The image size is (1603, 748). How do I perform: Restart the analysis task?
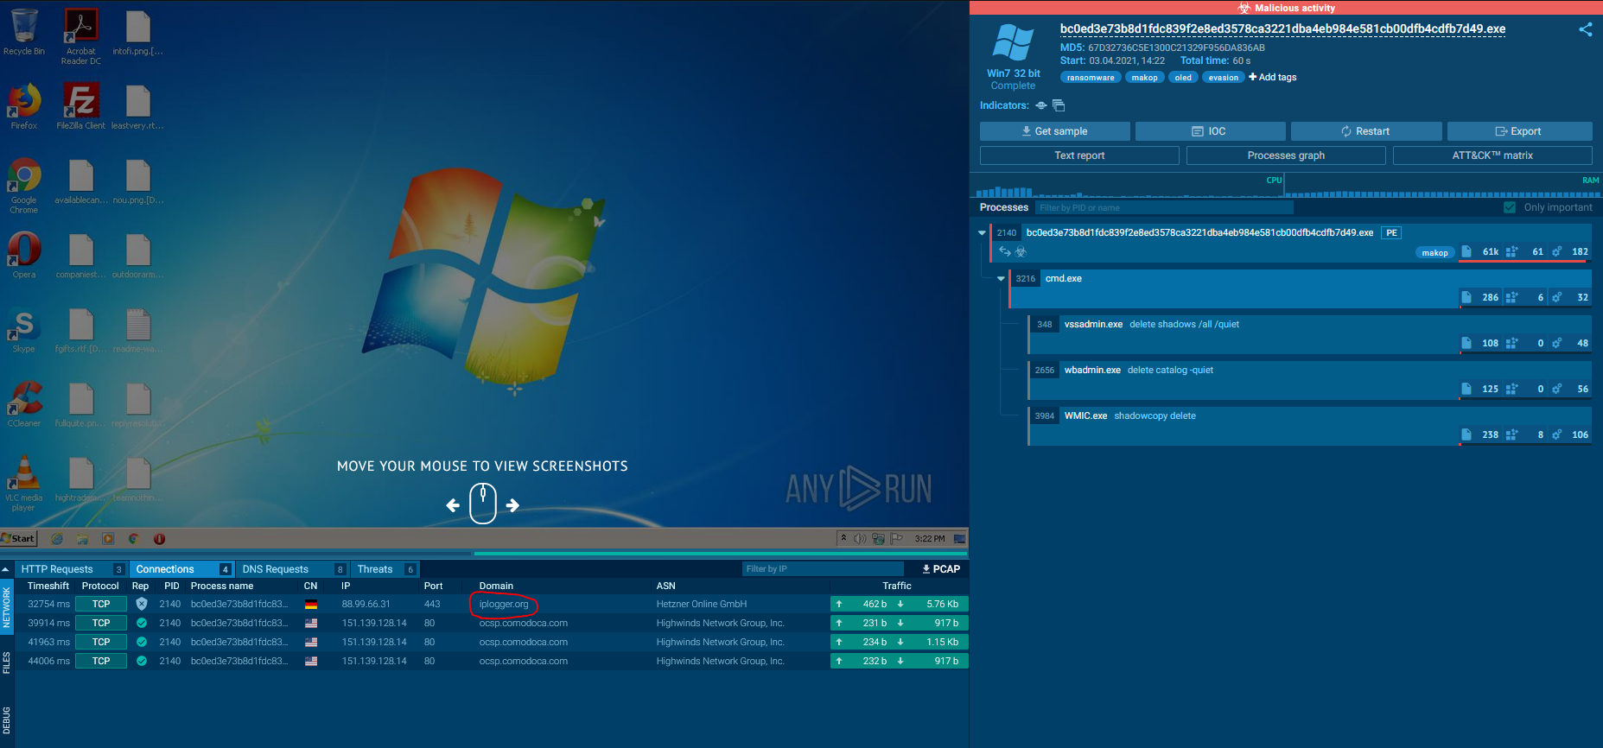[1366, 131]
